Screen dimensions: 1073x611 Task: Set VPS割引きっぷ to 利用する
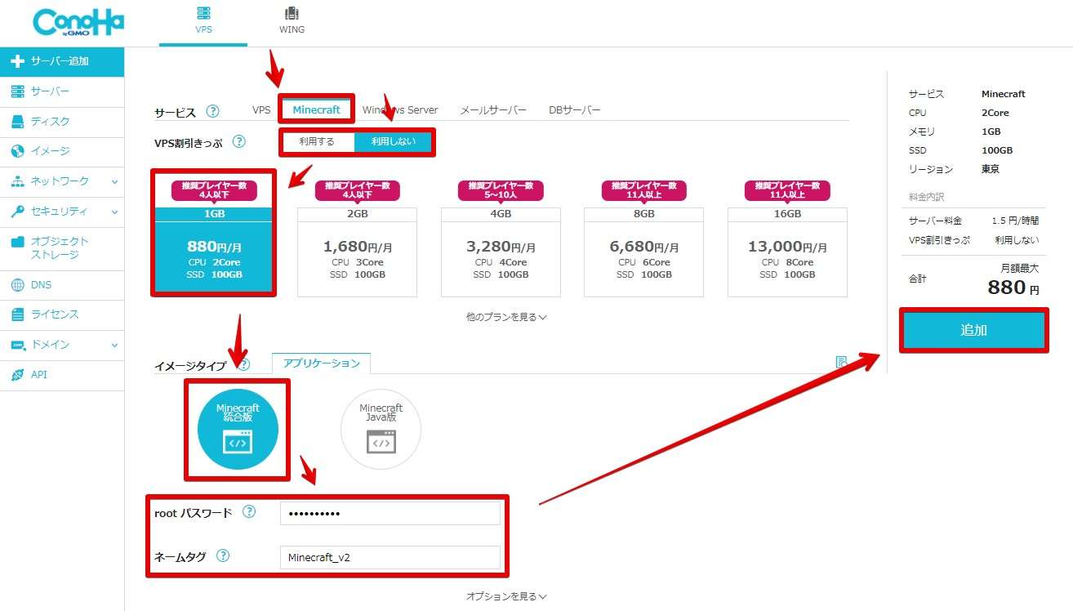coord(316,142)
